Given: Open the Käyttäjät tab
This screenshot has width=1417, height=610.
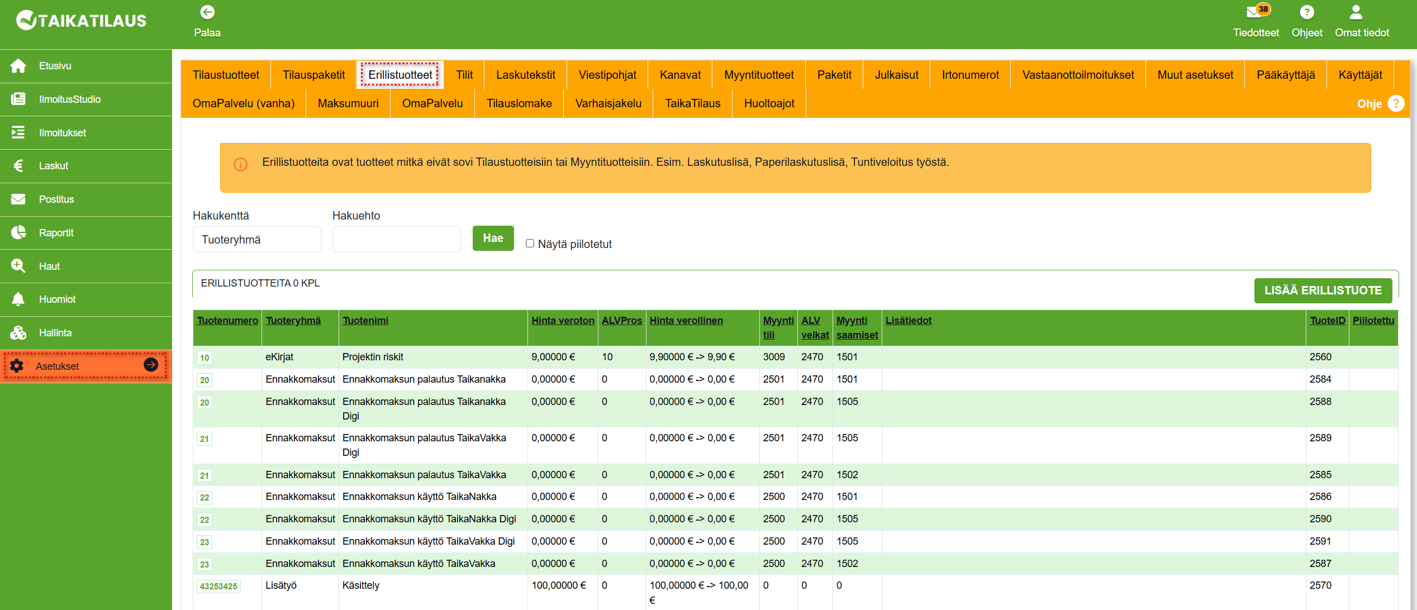Looking at the screenshot, I should [x=1360, y=75].
